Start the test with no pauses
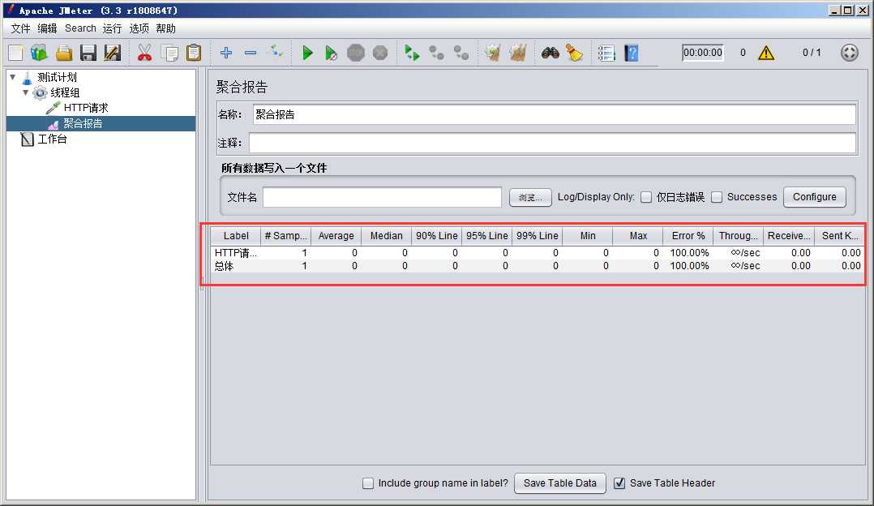This screenshot has width=874, height=506. (x=331, y=53)
